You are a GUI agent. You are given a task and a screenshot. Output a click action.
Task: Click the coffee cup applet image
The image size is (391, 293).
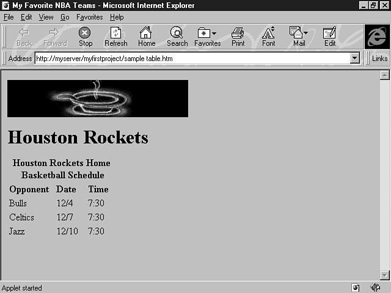coord(98,98)
